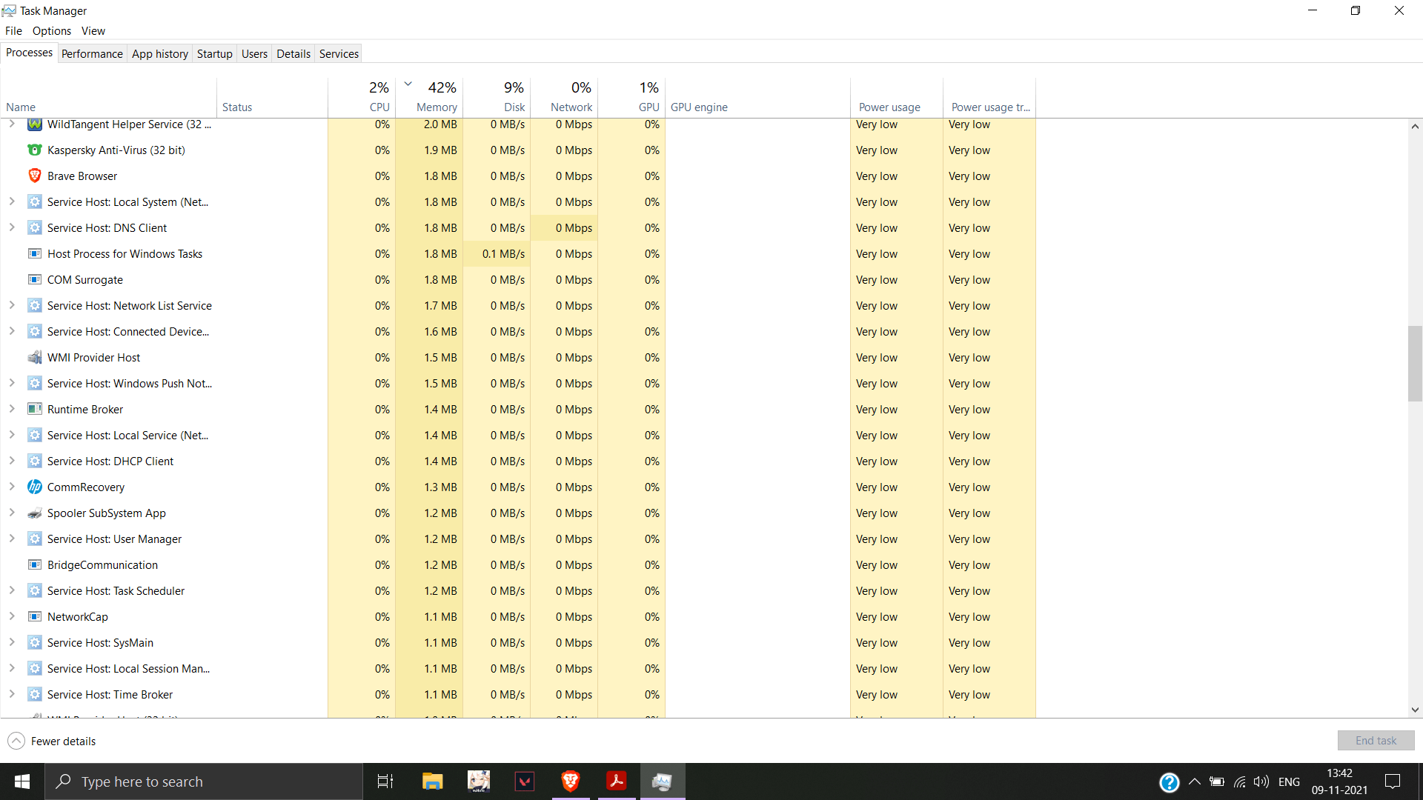Expand Service Host: Network List Service
The image size is (1423, 800).
point(12,305)
